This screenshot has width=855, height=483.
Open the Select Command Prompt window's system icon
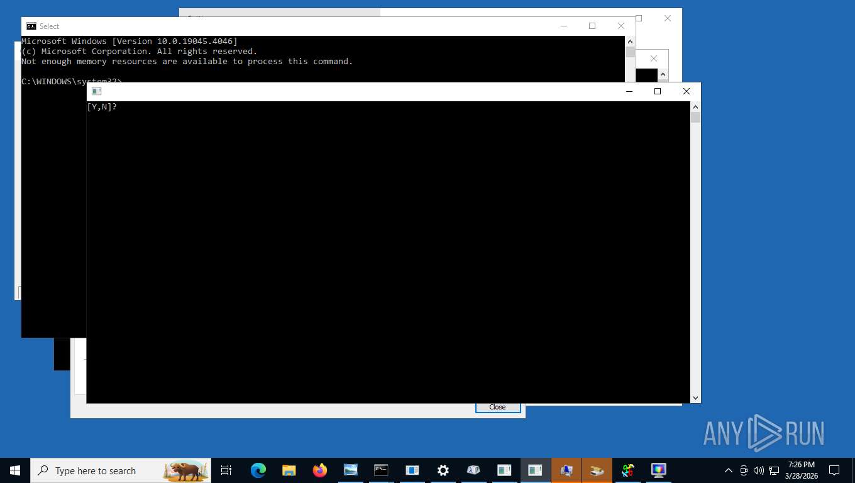click(31, 26)
